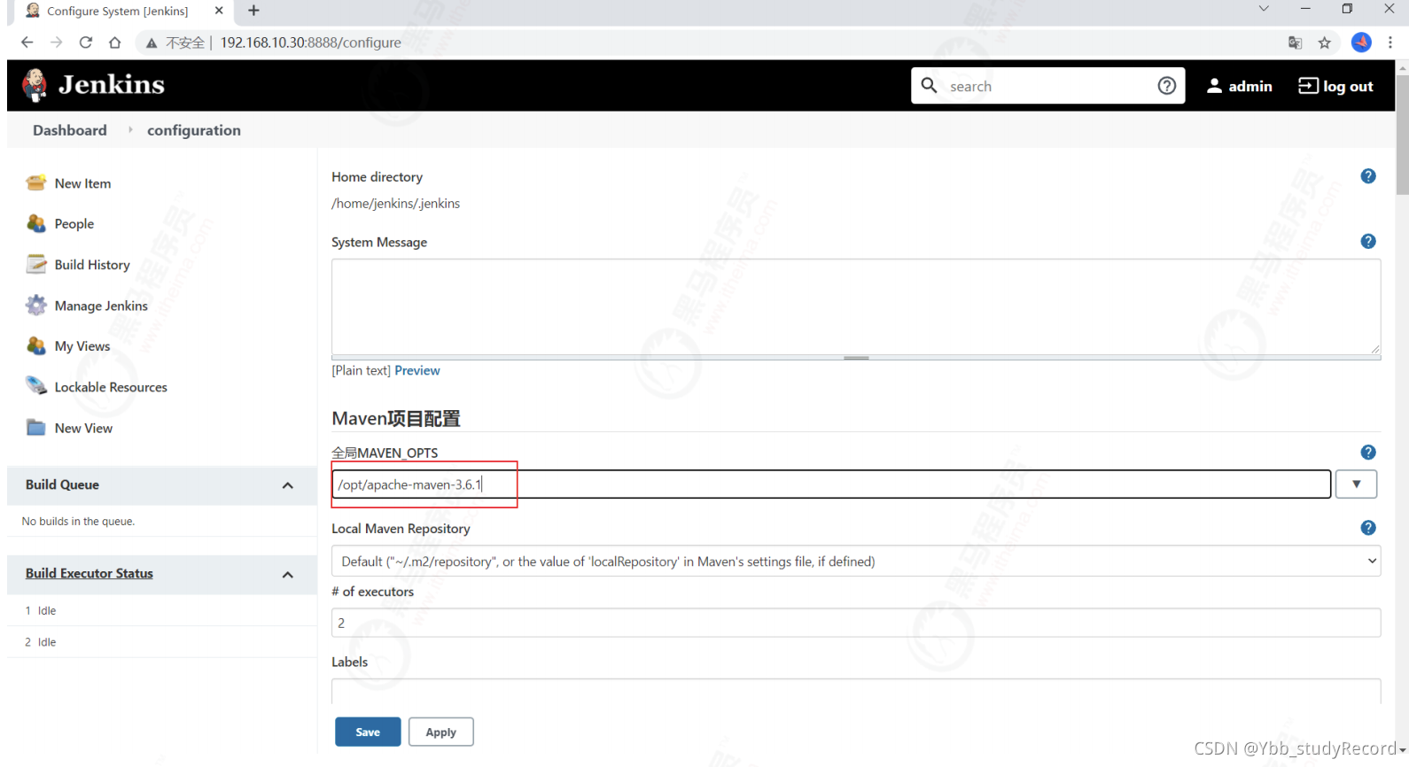The height and width of the screenshot is (767, 1409).
Task: Click the Labels input field
Action: (856, 692)
